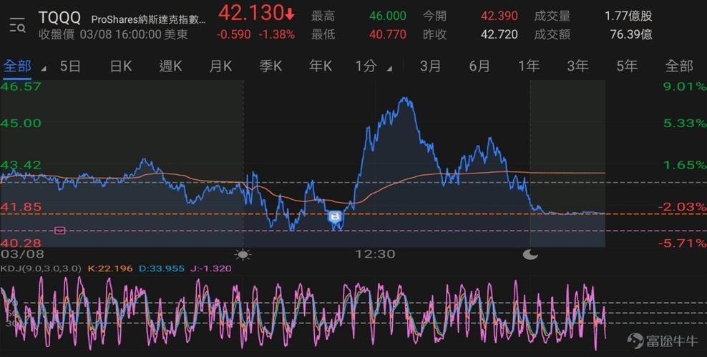The height and width of the screenshot is (357, 707).
Task: Tap the 成交量 value 1.77億股
Action: 628,16
